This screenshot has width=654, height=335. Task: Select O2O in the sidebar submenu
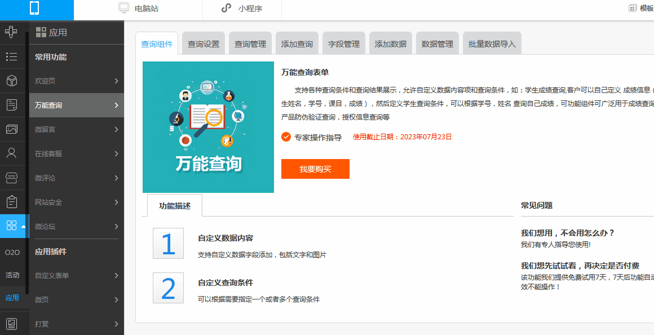[12, 253]
